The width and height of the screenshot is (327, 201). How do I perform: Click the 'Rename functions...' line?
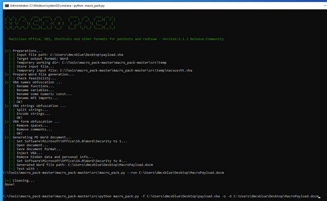click(31, 86)
